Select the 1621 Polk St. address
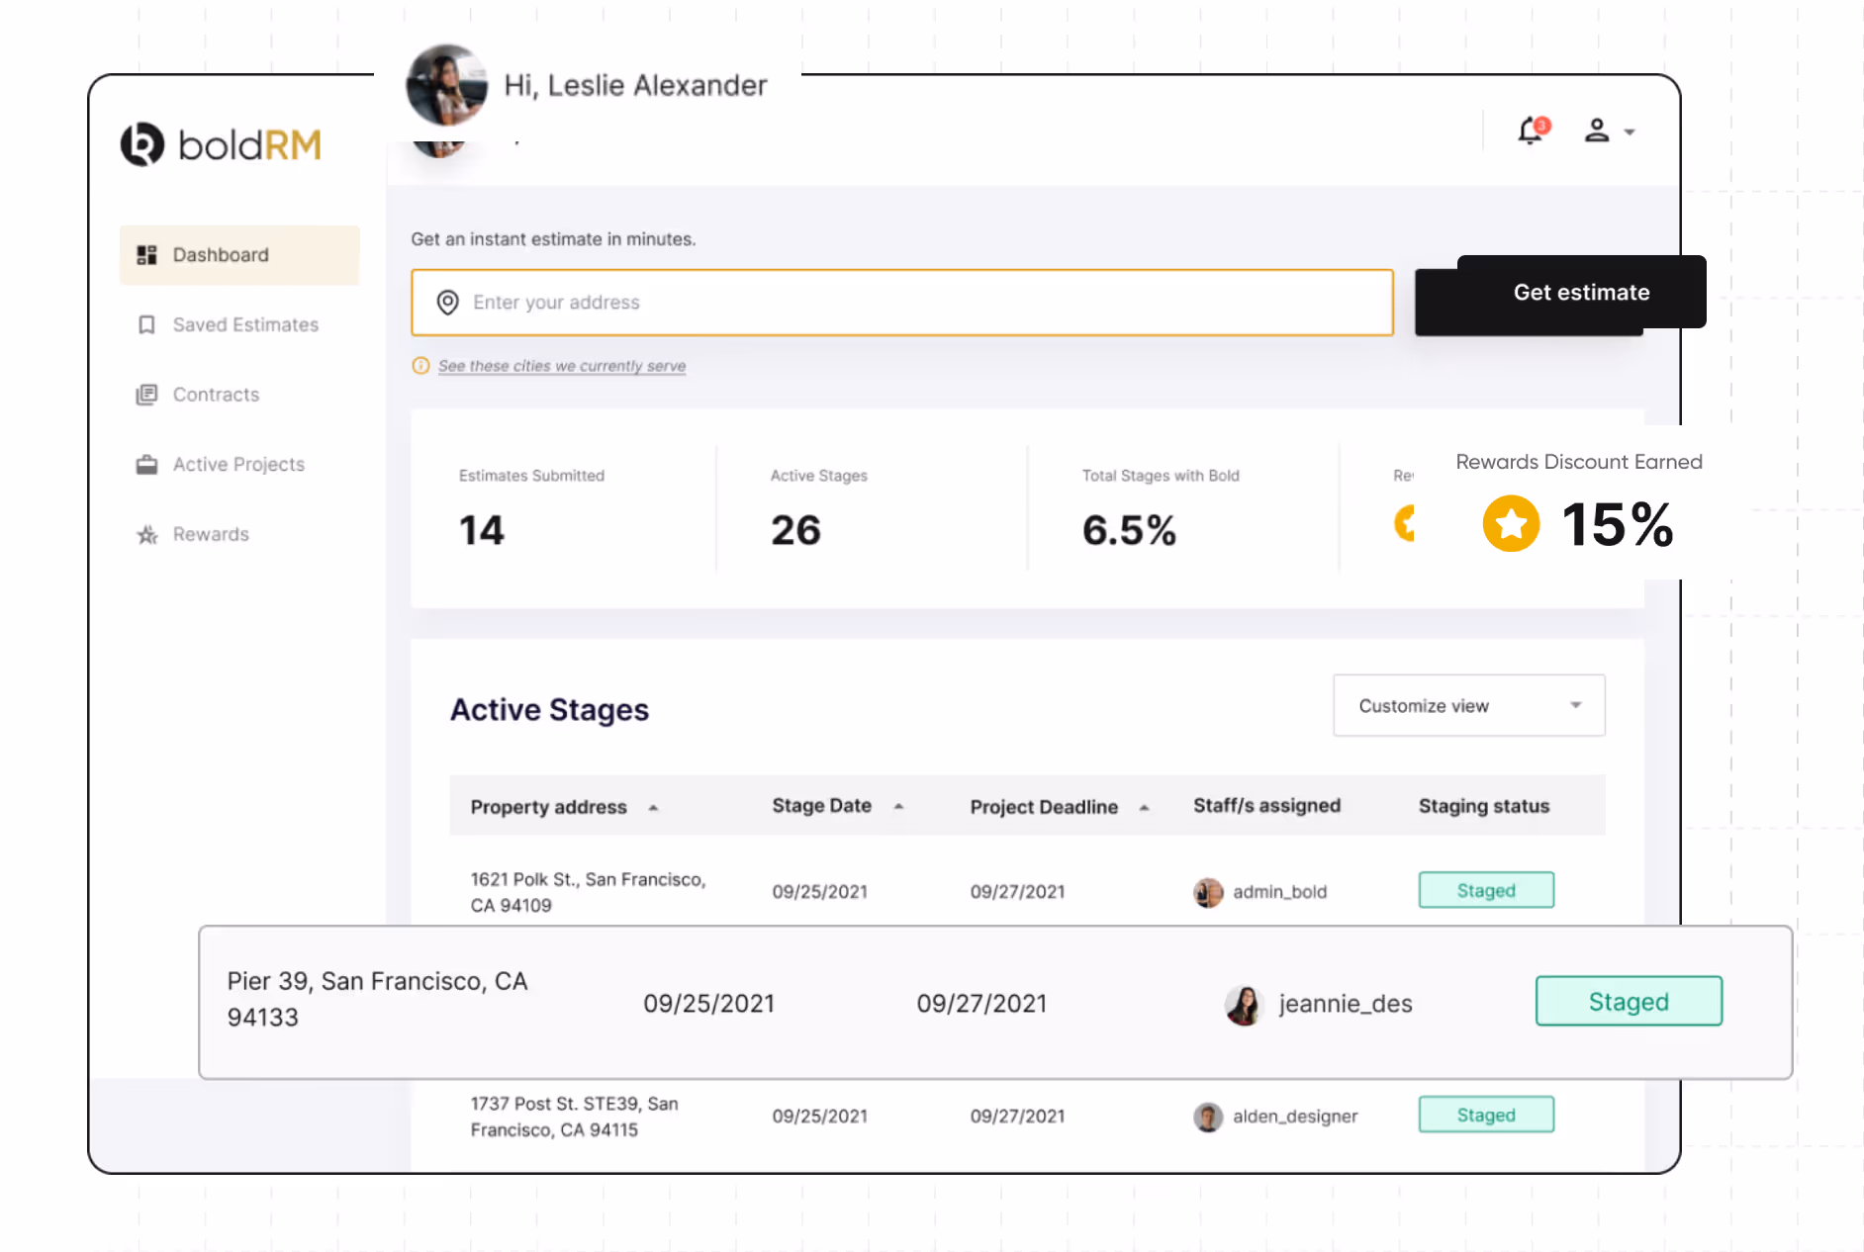The image size is (1864, 1252). point(588,892)
